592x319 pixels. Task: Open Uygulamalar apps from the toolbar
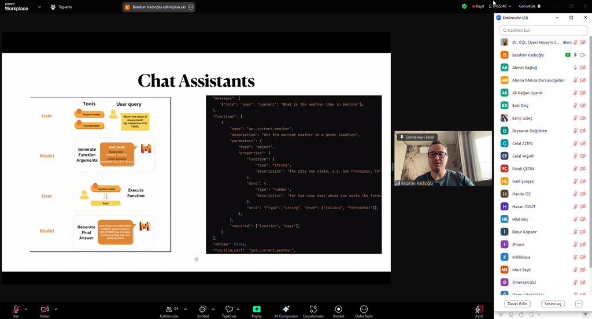[x=313, y=311]
